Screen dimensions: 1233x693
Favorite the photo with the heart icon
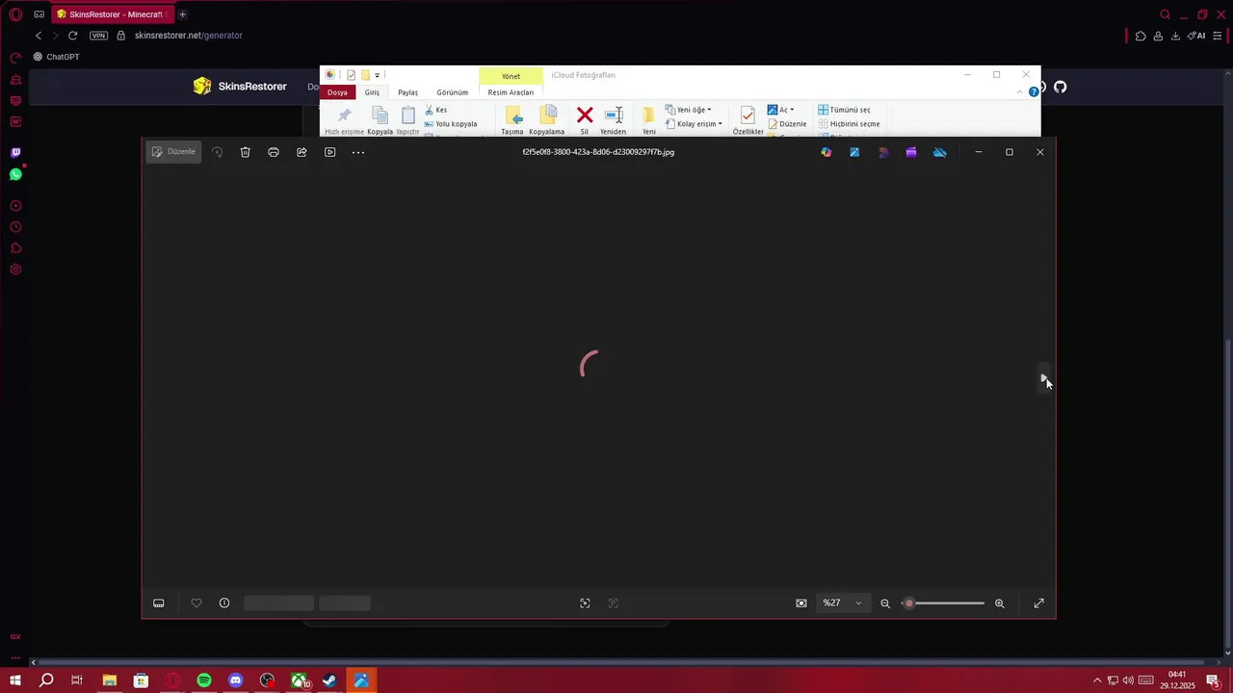pos(197,603)
